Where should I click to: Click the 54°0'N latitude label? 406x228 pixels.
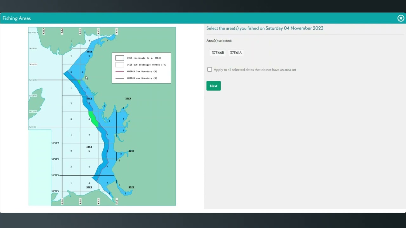coord(32,127)
